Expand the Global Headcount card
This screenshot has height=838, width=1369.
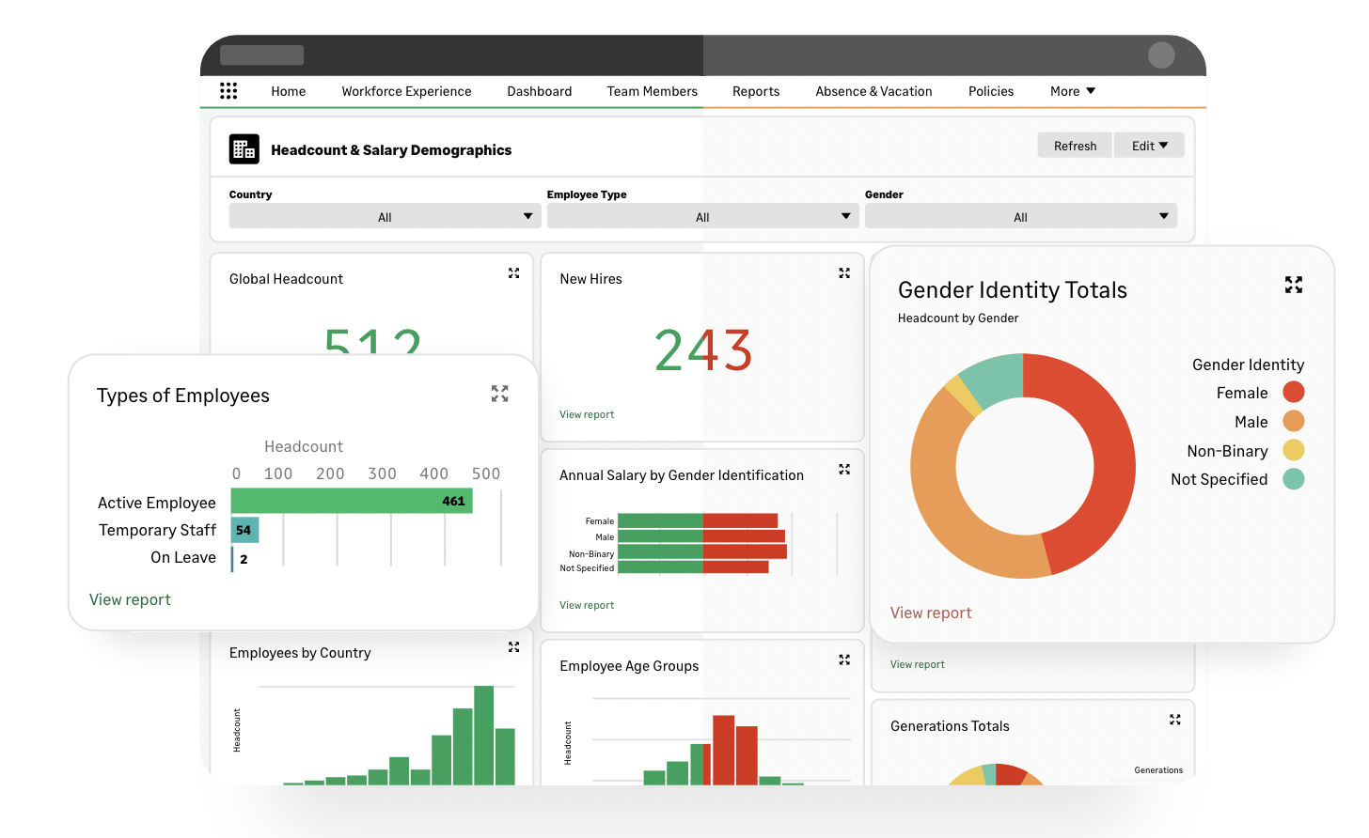[x=513, y=273]
